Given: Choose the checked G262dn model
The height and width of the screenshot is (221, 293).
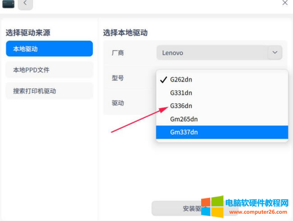Looking at the screenshot, I should (181, 79).
